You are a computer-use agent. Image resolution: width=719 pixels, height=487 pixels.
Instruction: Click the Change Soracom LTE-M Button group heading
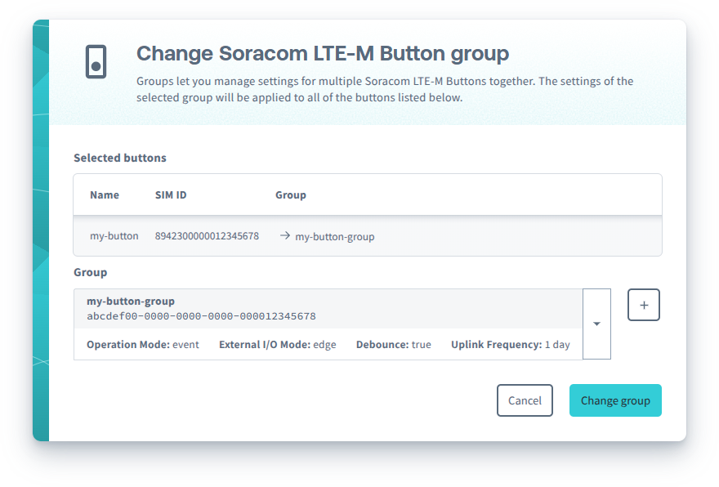pyautogui.click(x=323, y=53)
